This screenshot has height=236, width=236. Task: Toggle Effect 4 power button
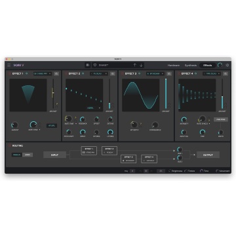pos(179,73)
